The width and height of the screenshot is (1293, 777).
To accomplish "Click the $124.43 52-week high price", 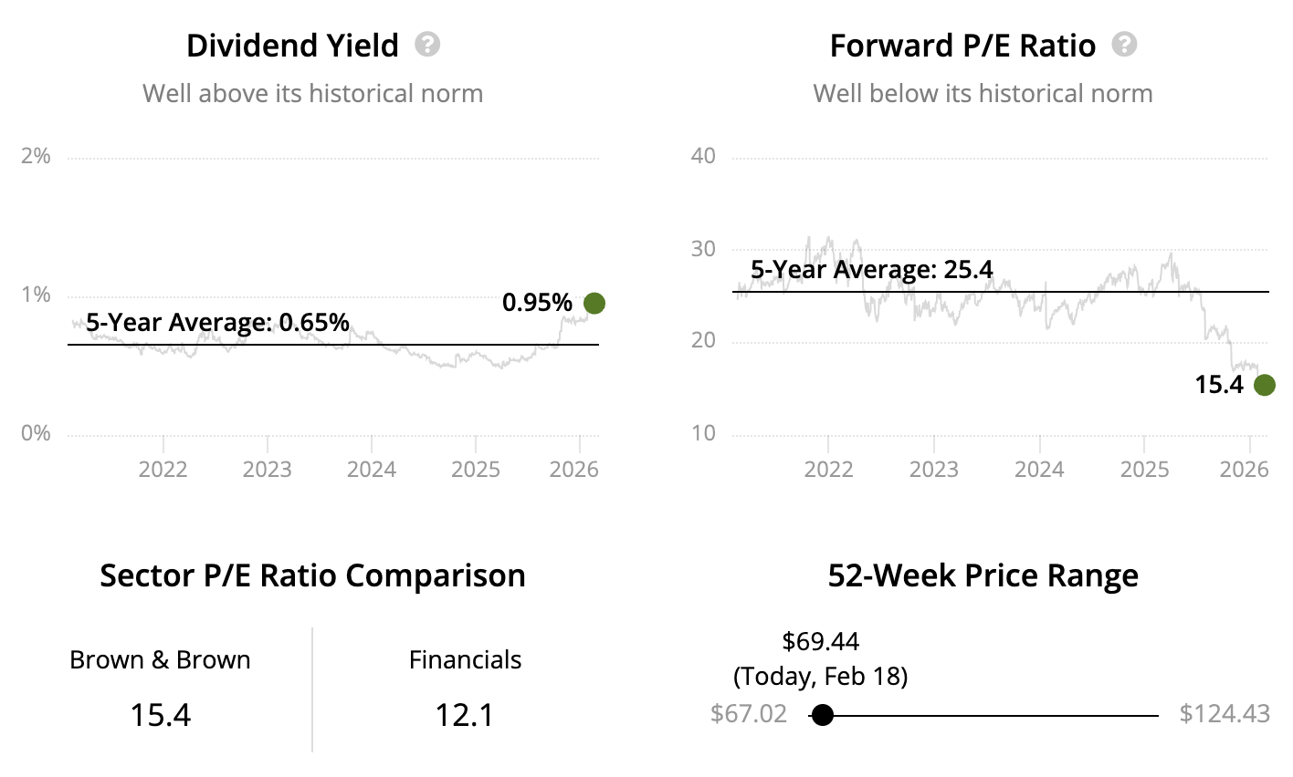I will click(x=1224, y=713).
